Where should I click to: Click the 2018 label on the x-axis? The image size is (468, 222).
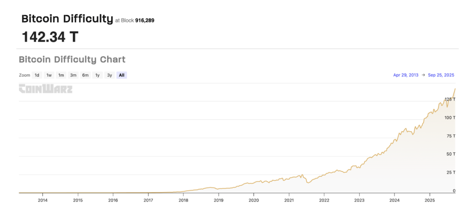(x=183, y=200)
